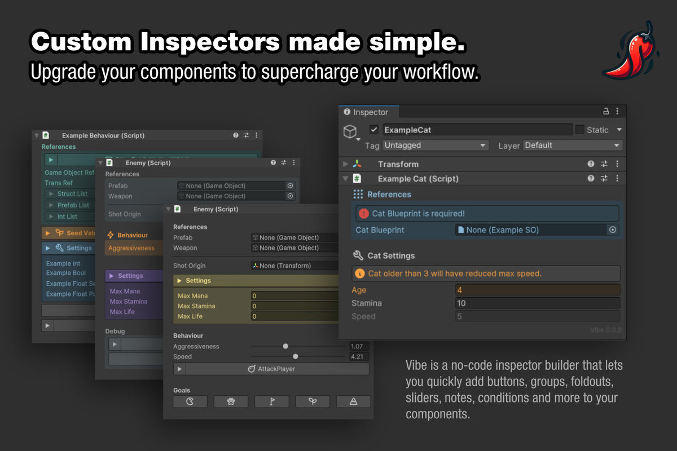Click the Transform component's axes icon
The image size is (677, 451).
(357, 164)
